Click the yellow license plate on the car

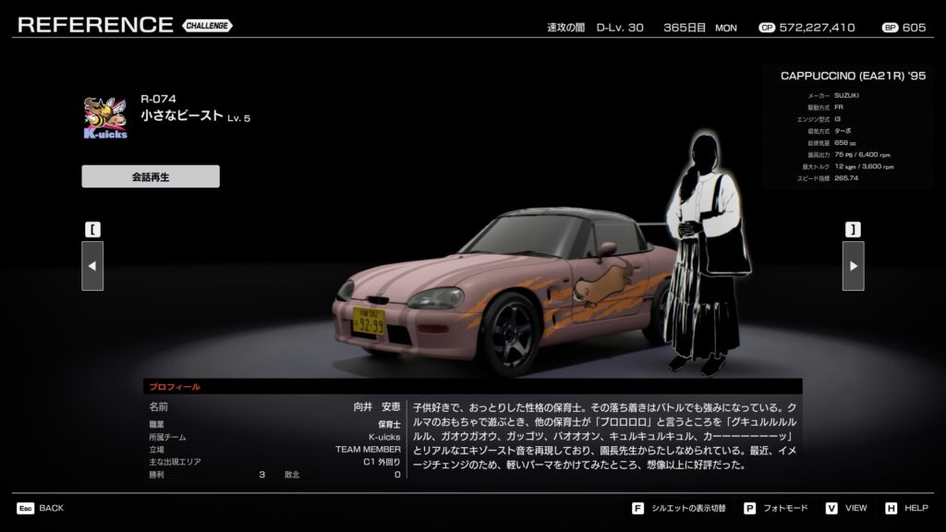point(370,320)
